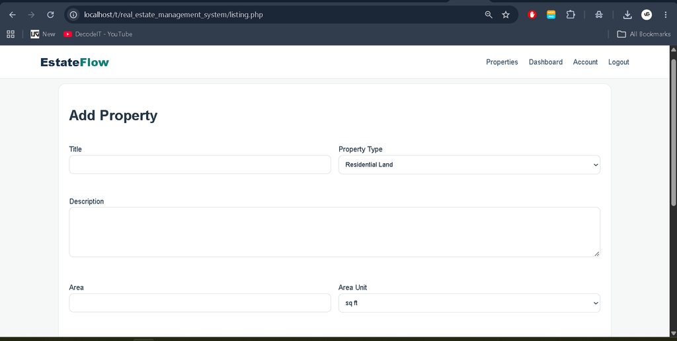Open the orange and blue extension icon

click(x=551, y=15)
